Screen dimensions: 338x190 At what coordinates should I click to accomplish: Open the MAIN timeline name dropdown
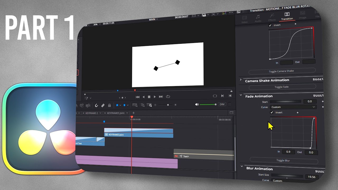pyautogui.click(x=153, y=20)
